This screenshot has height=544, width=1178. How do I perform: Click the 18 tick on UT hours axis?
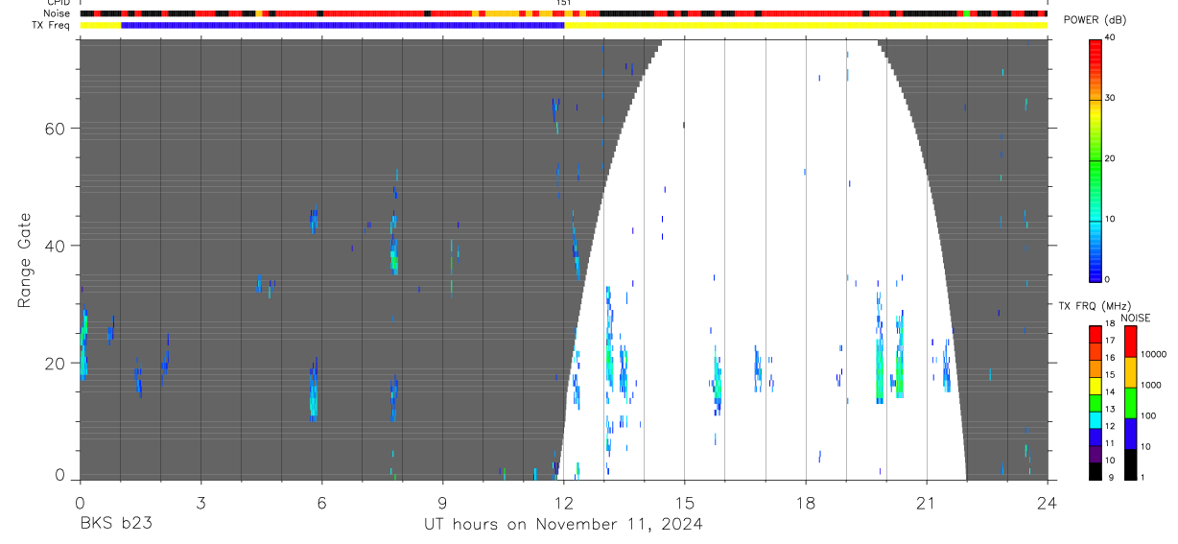[806, 502]
